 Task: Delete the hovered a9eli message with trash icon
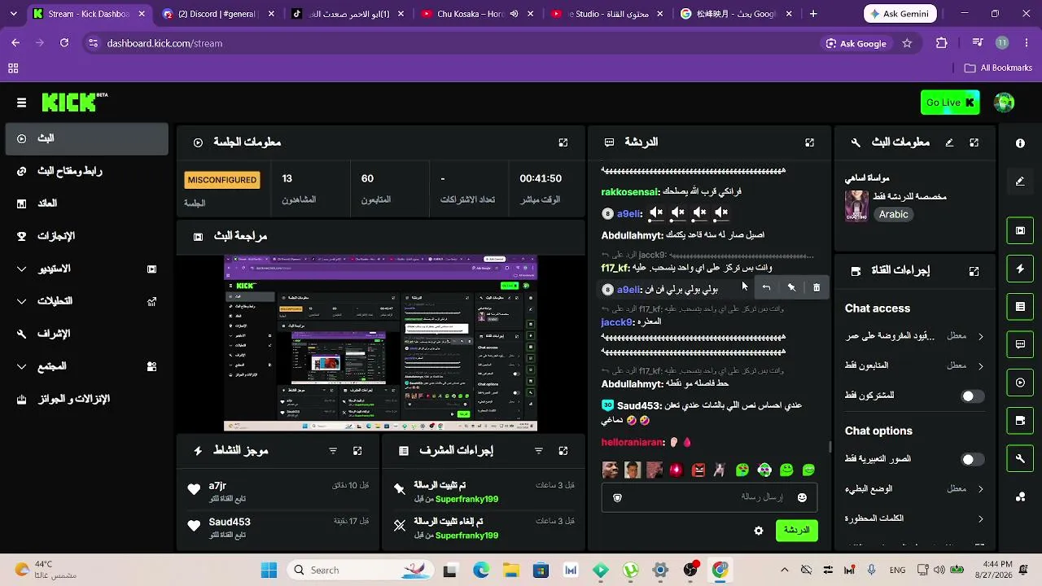click(817, 287)
